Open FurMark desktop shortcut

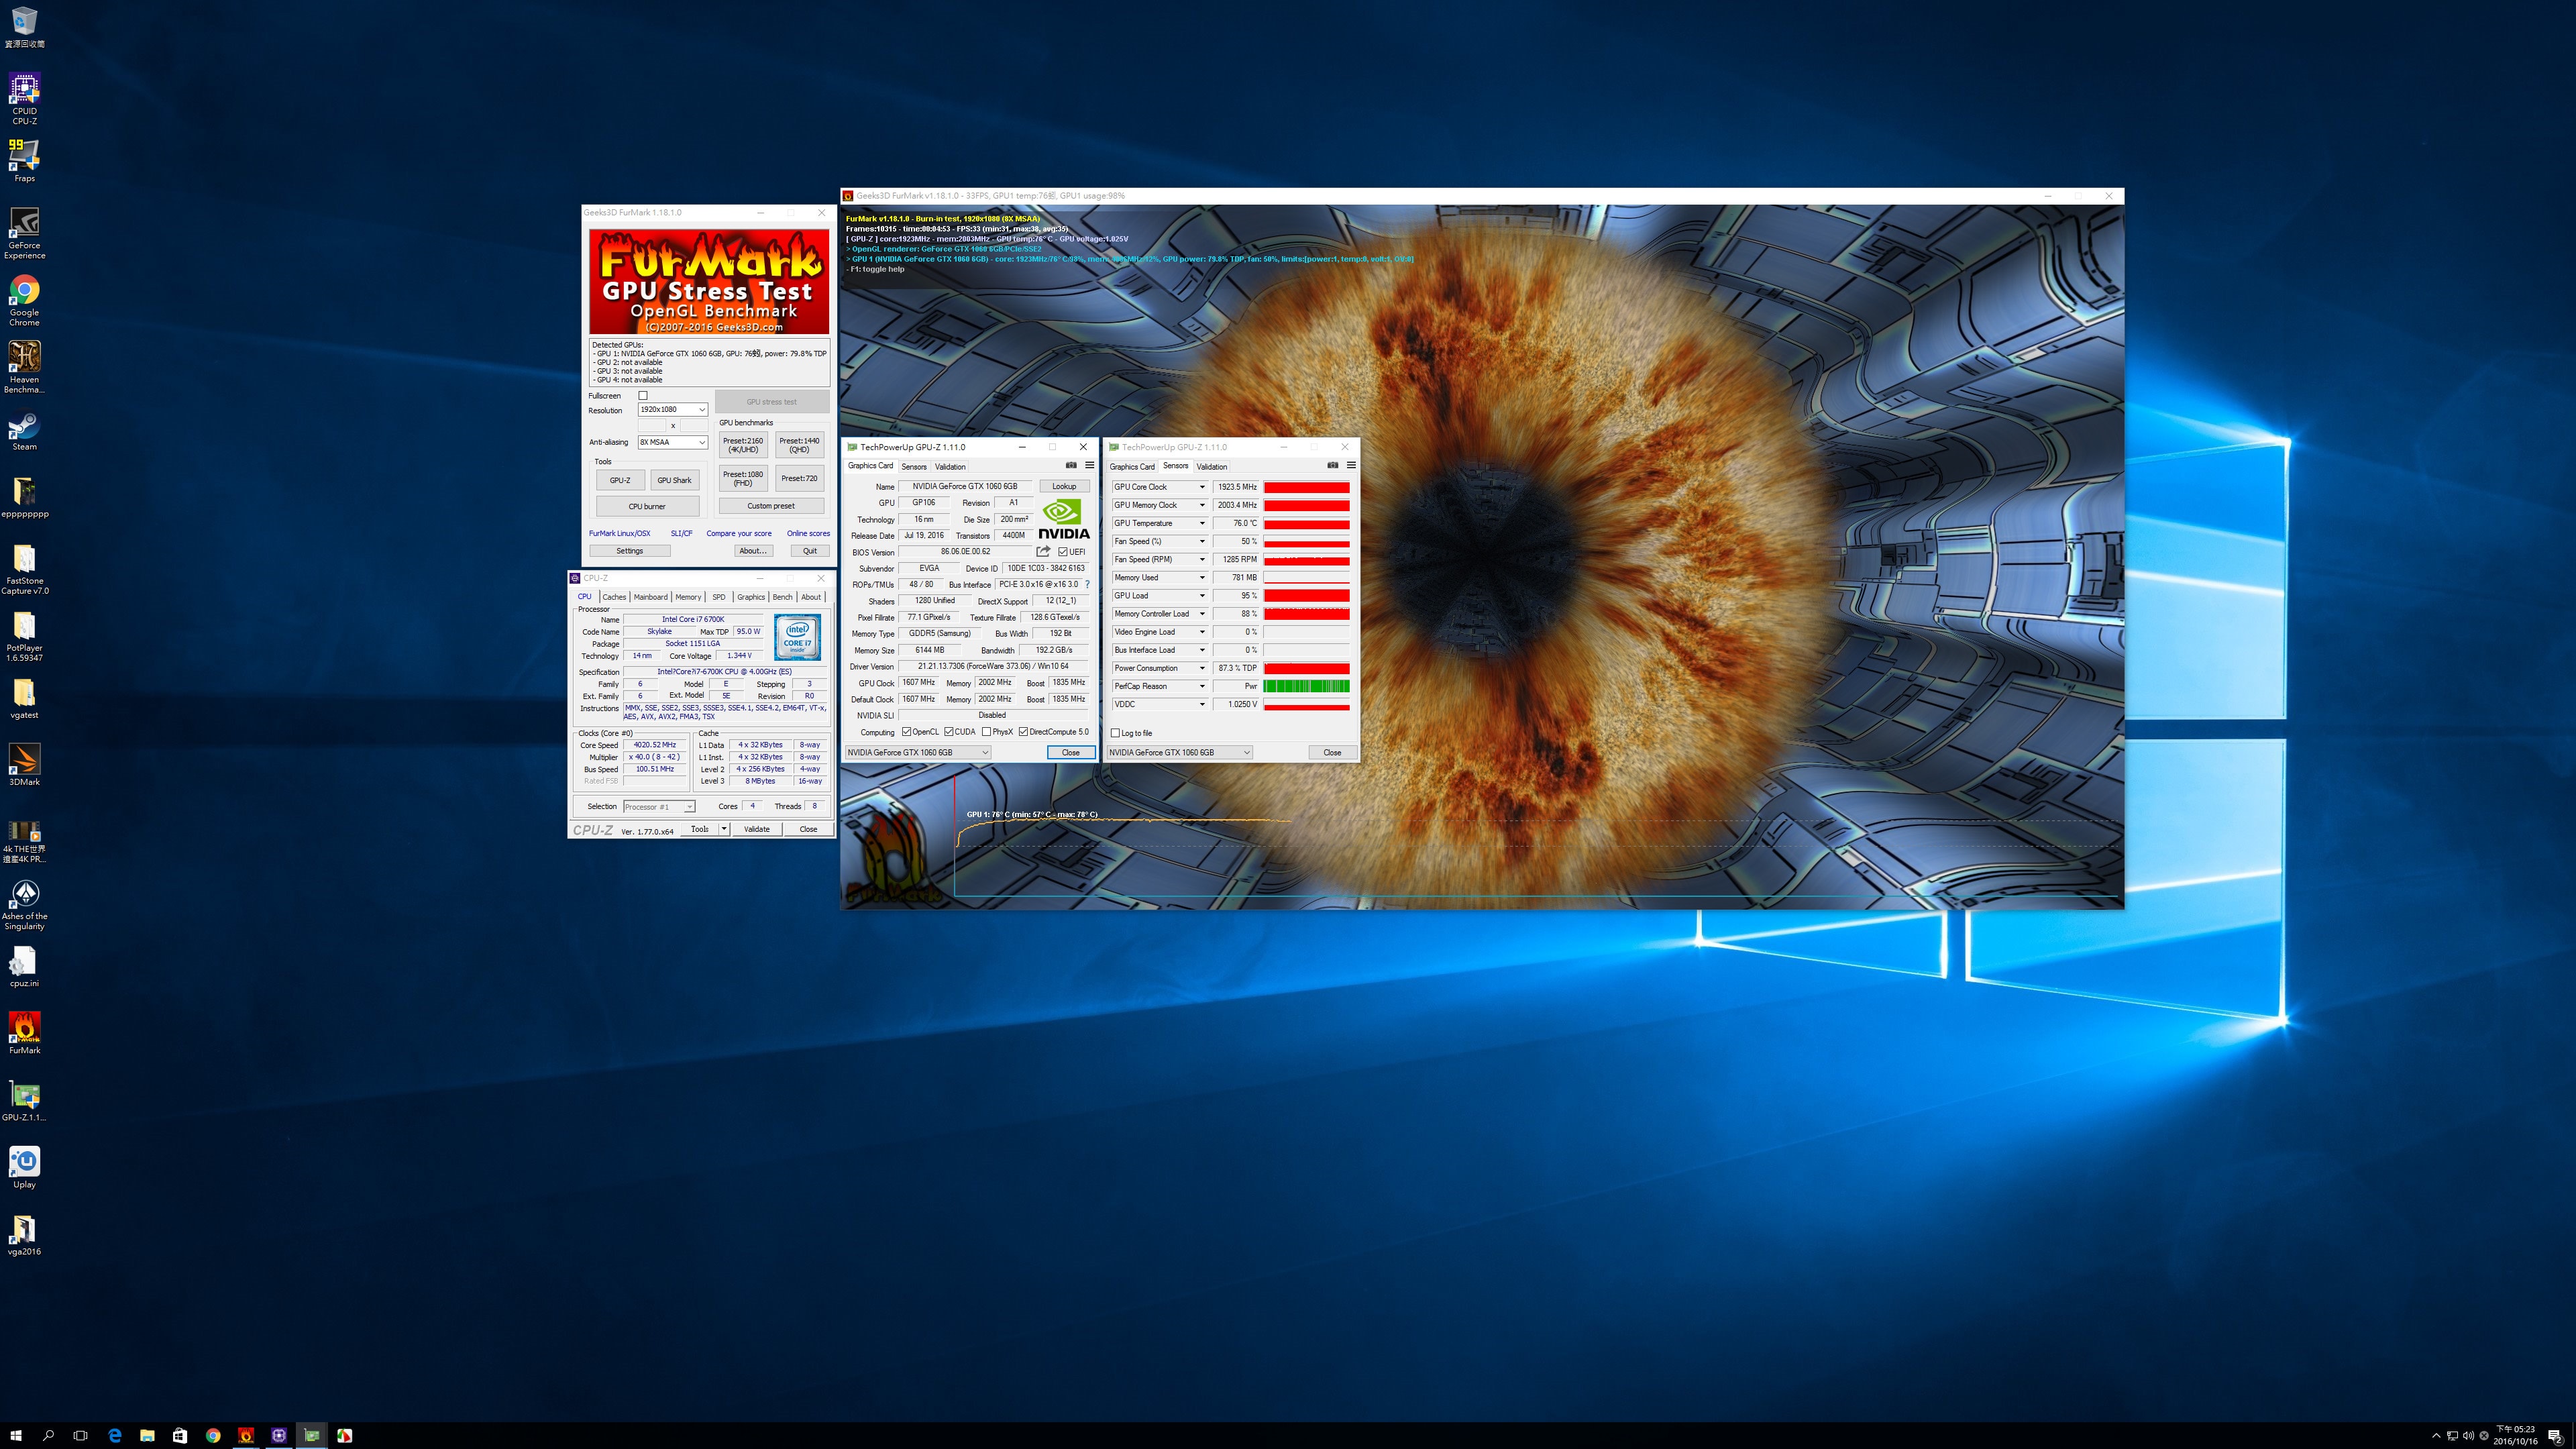point(24,1032)
